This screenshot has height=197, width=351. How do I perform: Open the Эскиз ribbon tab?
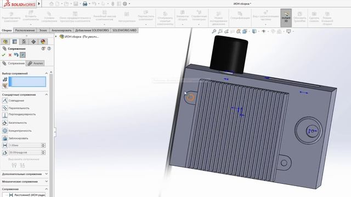[43, 30]
